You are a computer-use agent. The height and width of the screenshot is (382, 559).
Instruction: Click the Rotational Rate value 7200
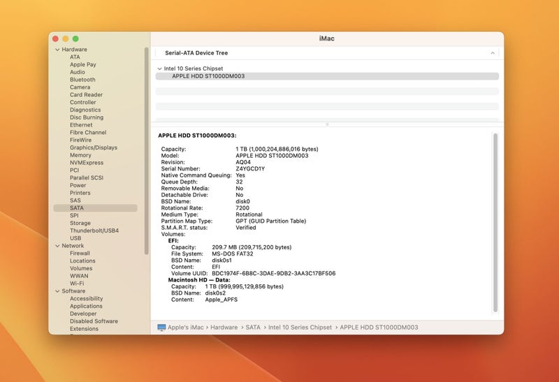242,208
